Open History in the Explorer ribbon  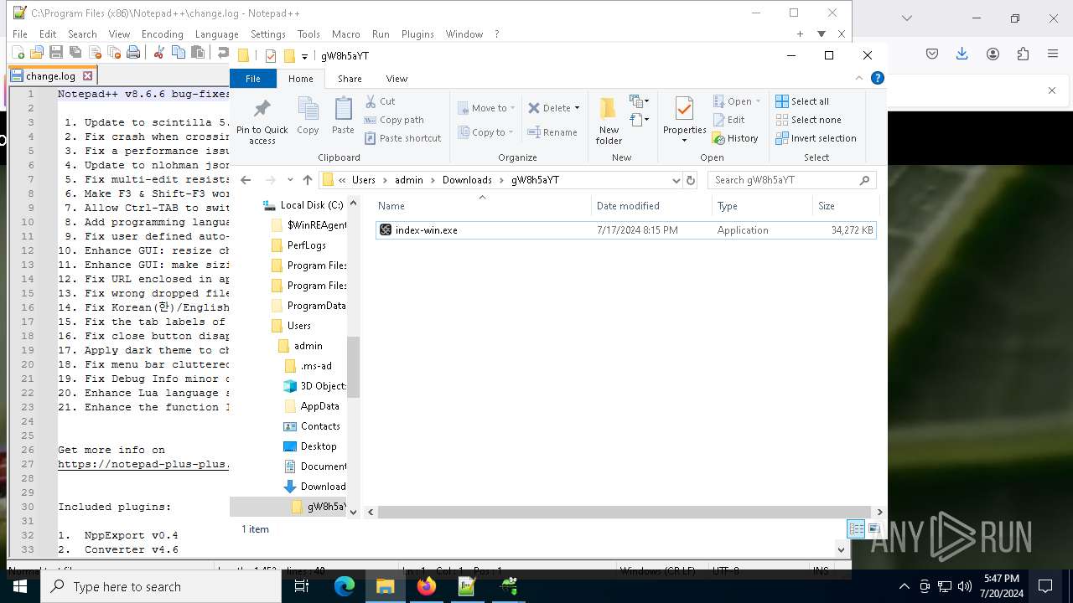[x=735, y=138]
